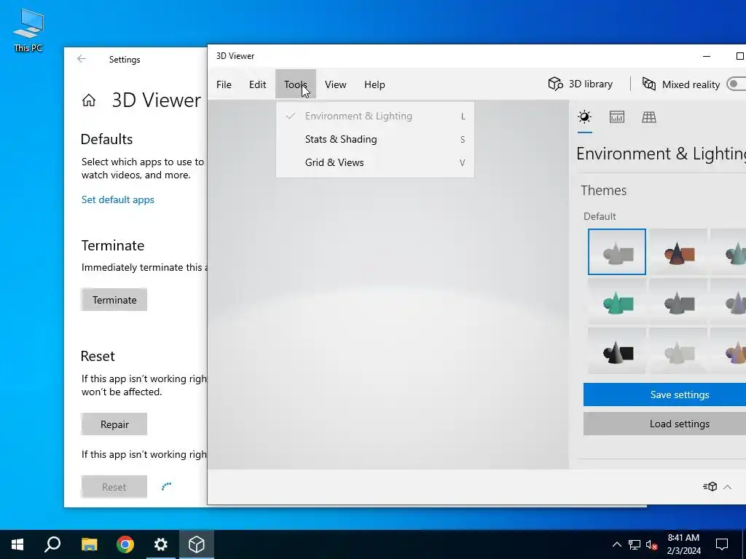Click the 3D library label
This screenshot has height=559, width=746.
590,84
